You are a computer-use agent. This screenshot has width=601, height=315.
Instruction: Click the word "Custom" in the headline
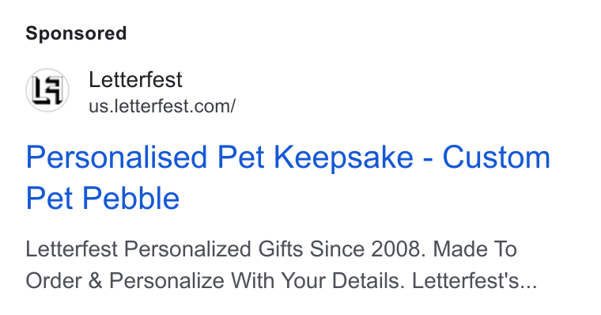pos(497,157)
